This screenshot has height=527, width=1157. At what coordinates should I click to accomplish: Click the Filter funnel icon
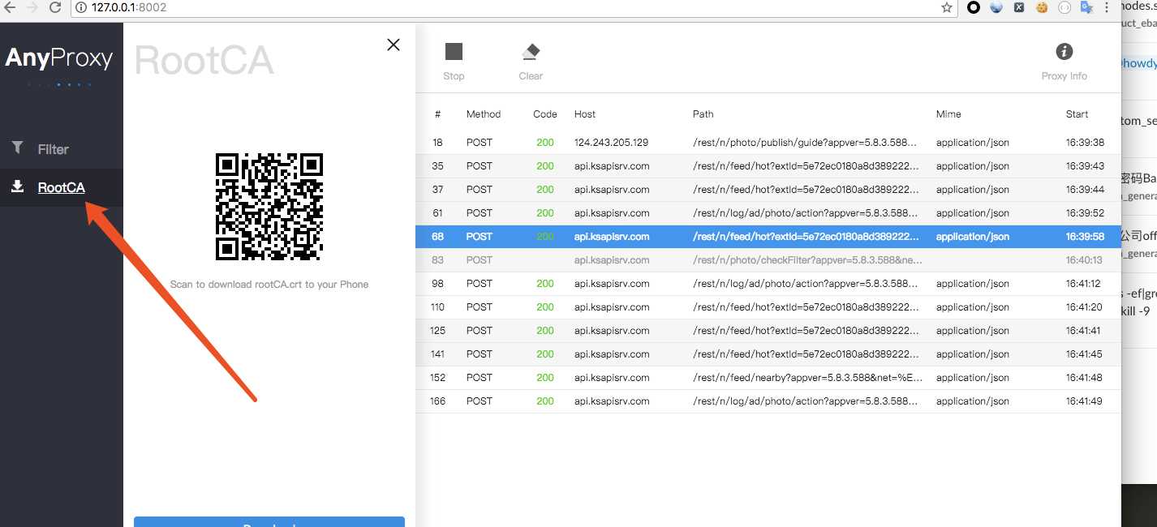click(17, 148)
